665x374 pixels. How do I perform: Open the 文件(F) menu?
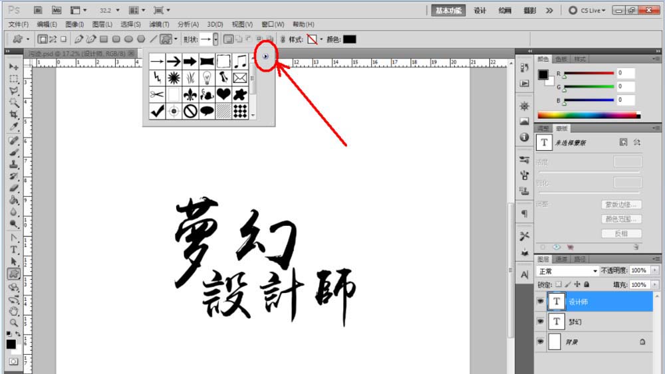[19, 24]
